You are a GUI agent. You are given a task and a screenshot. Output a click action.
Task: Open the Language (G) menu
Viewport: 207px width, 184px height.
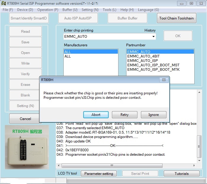pyautogui.click(x=148, y=10)
